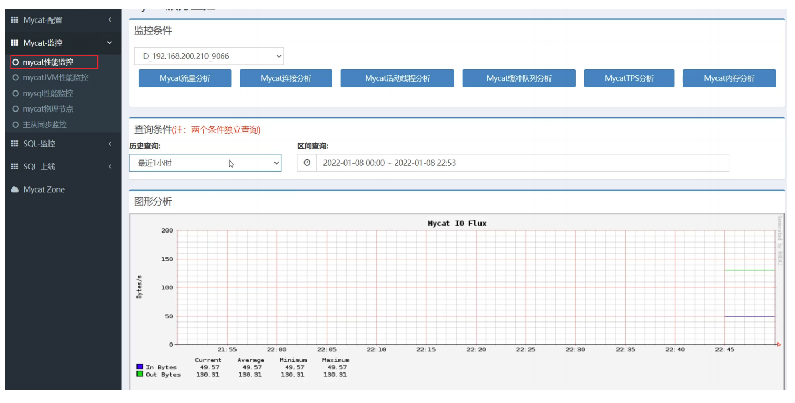This screenshot has width=795, height=403.
Task: Click the clock icon in 区间查询
Action: pyautogui.click(x=307, y=163)
